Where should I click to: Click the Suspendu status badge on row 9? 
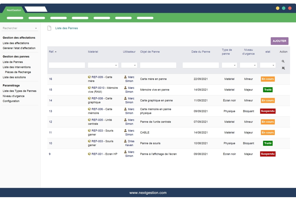coord(268,154)
